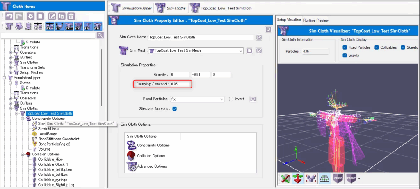The width and height of the screenshot is (420, 189).
Task: Enable the Invert checkbox
Action: click(x=231, y=99)
